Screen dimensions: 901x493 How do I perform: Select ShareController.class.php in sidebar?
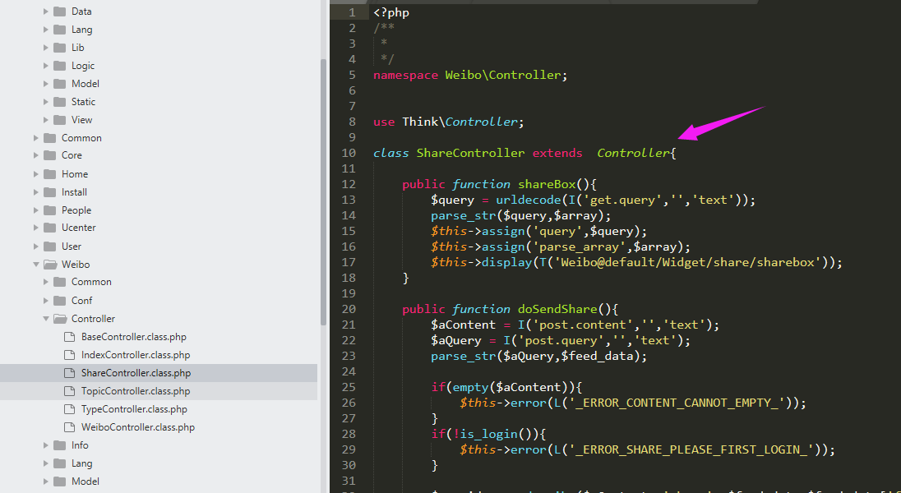click(x=136, y=373)
